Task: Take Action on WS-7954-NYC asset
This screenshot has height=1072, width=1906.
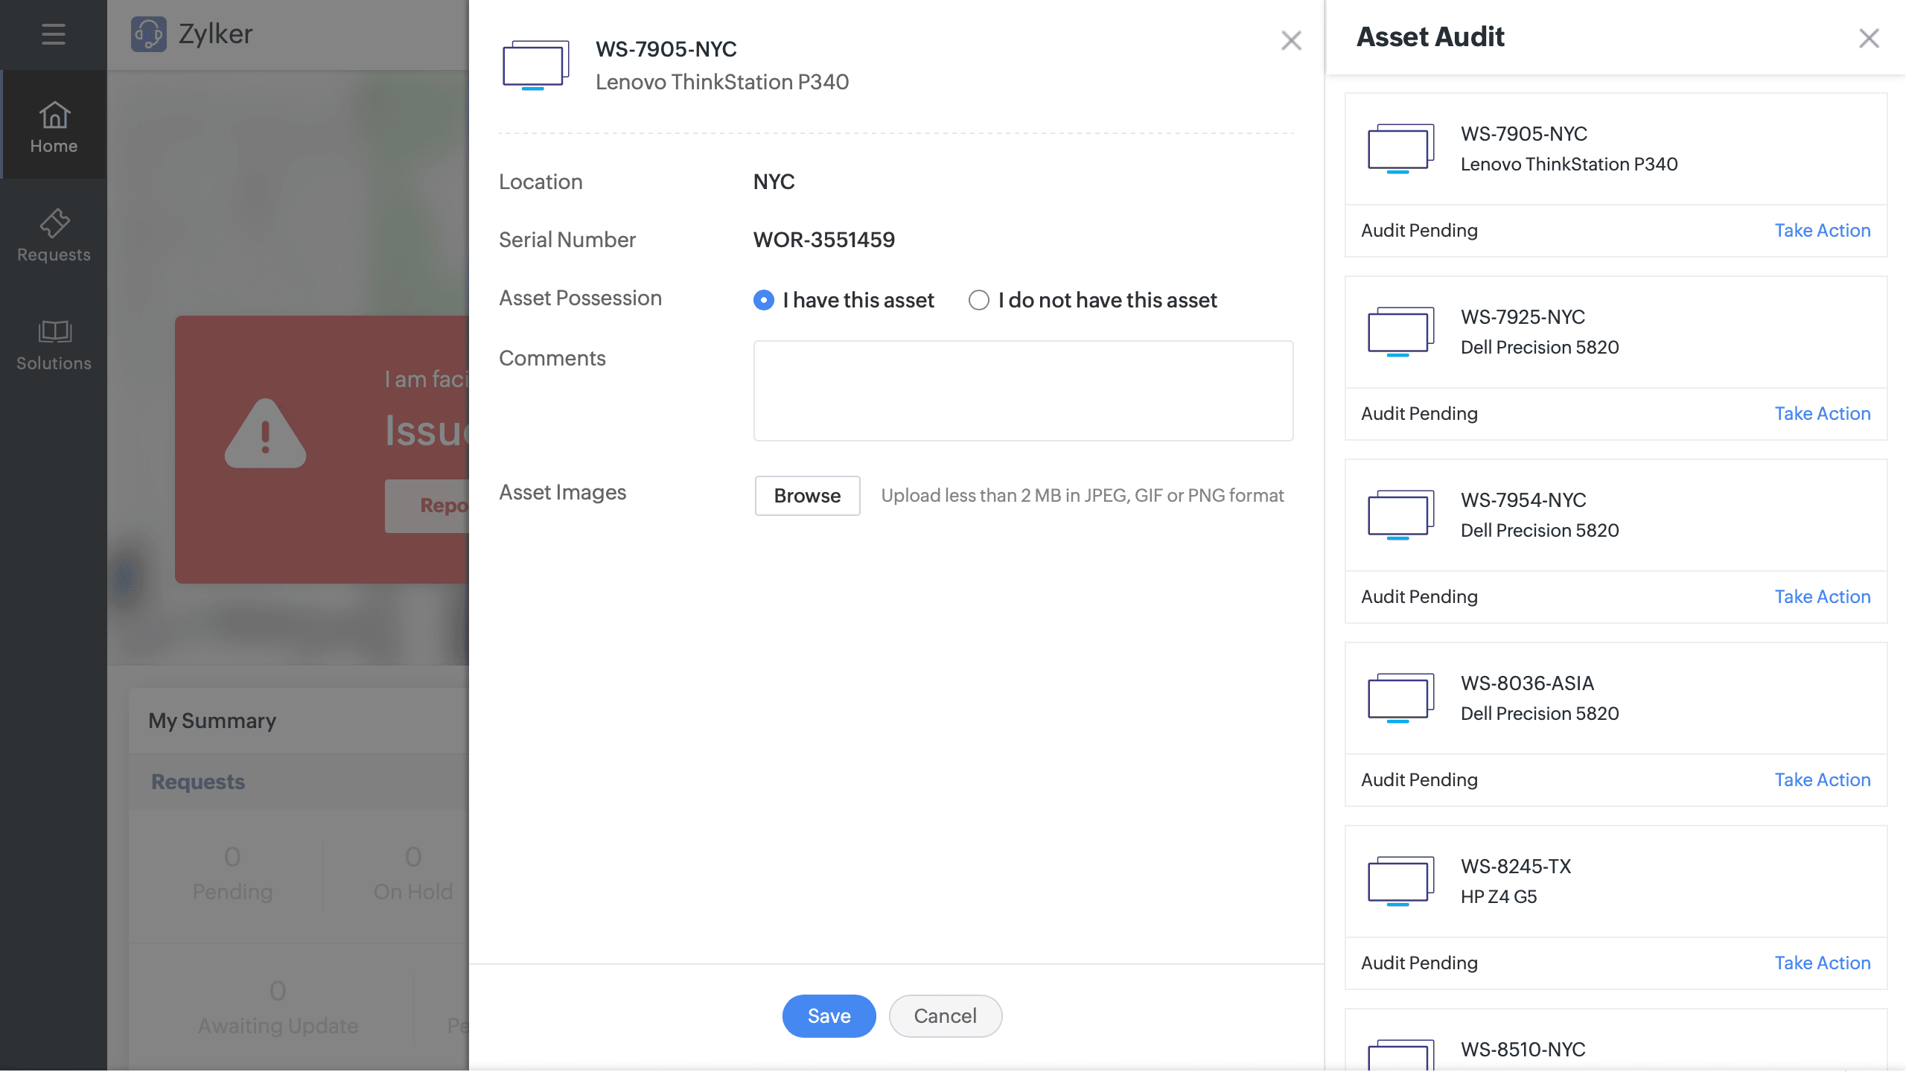Action: [1822, 597]
